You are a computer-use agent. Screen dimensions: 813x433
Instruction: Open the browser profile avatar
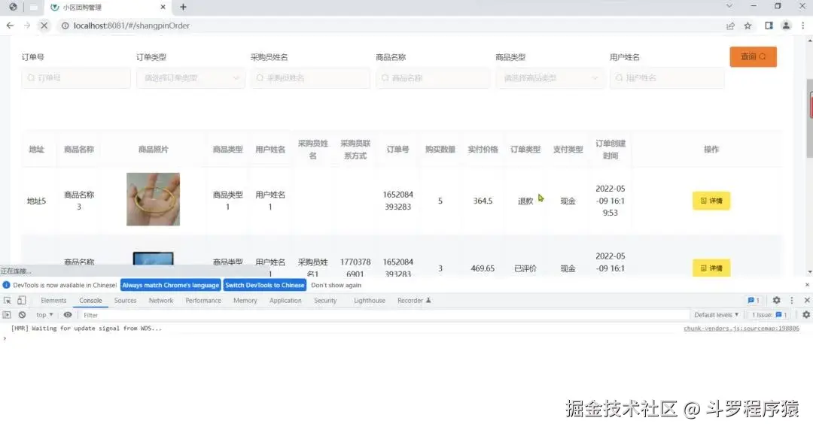(x=786, y=26)
